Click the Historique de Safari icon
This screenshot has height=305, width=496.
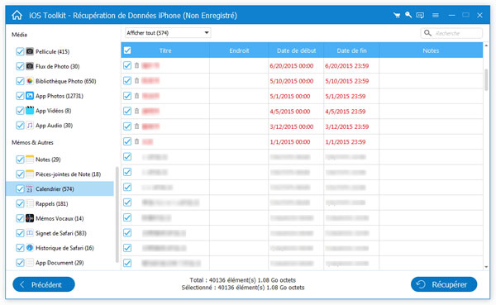click(x=30, y=248)
